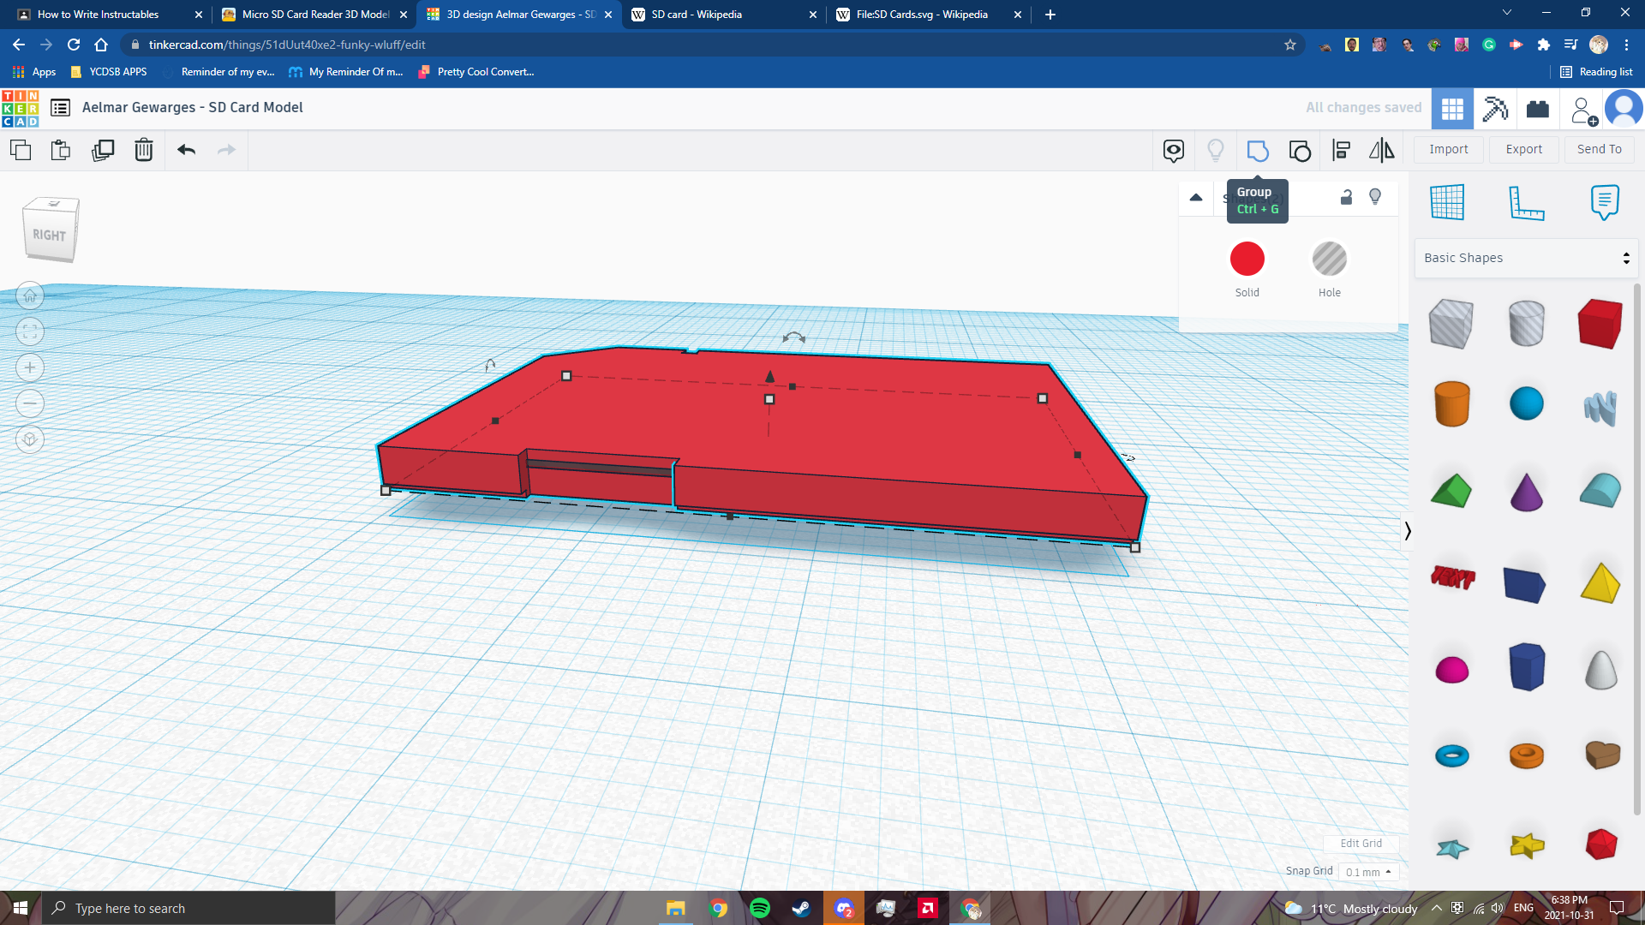Undo the last action
This screenshot has height=925, width=1645.
point(185,149)
